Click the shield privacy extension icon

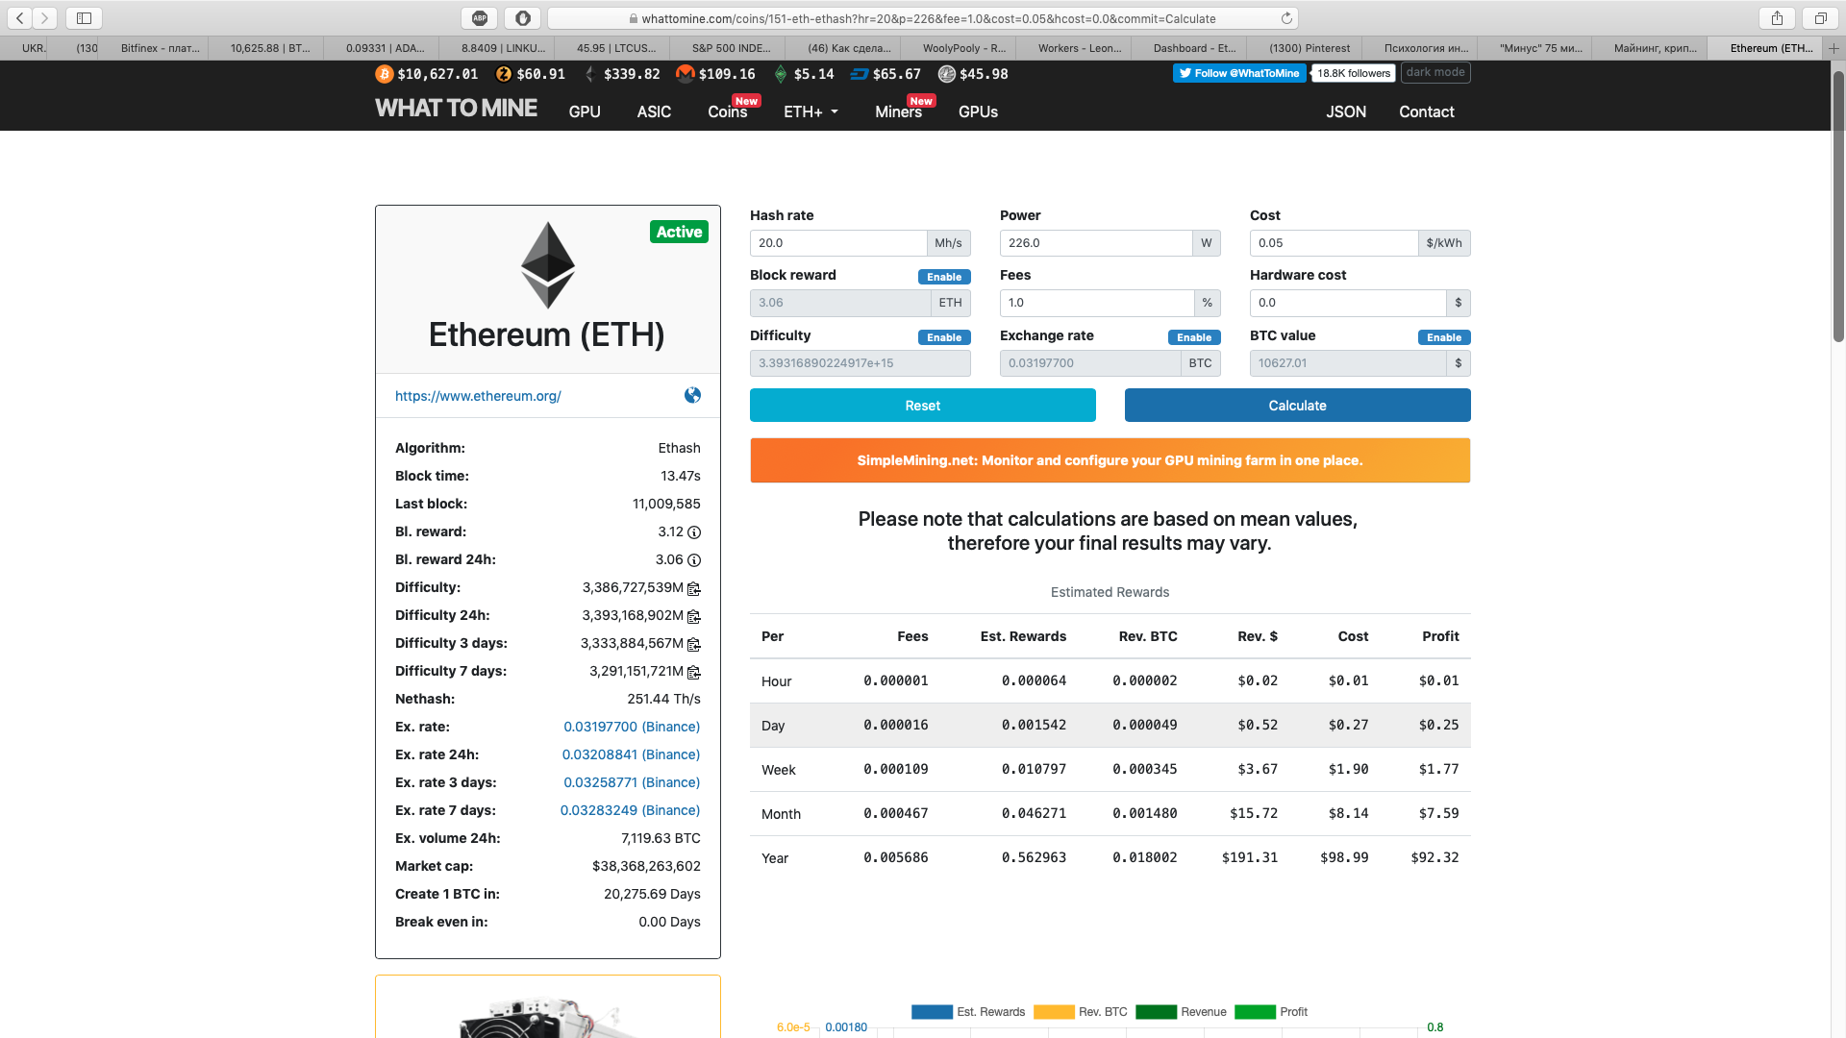pyautogui.click(x=522, y=17)
